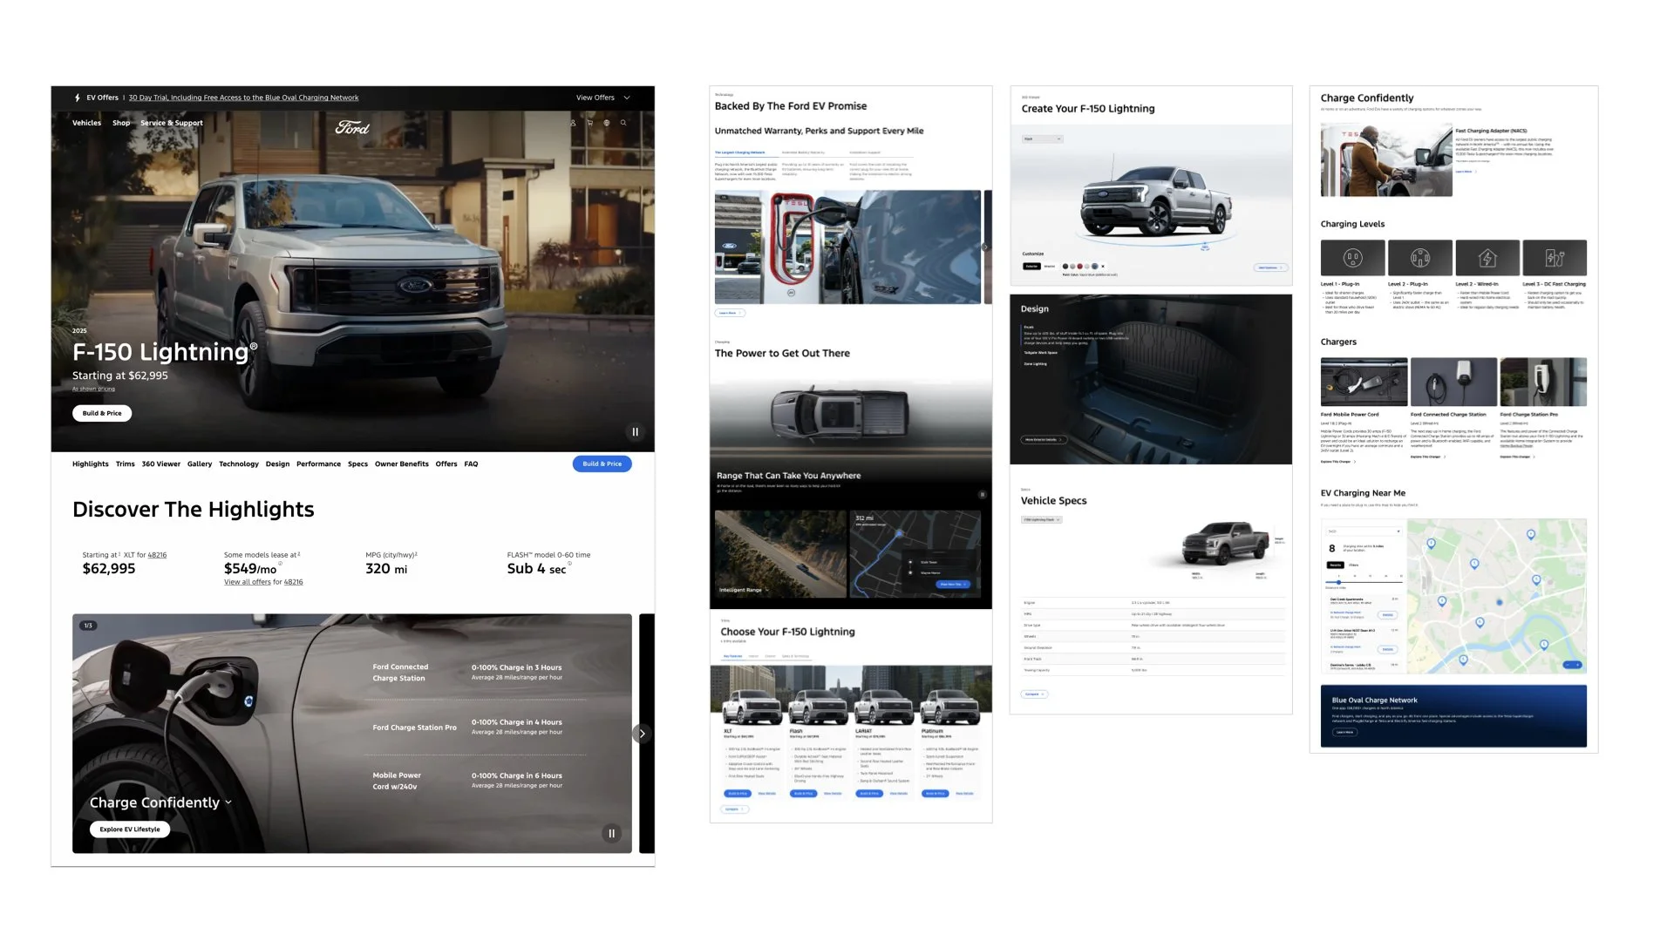Pause the Charge Confidently slideshow
Viewport: 1674px width, 941px height.
611,833
